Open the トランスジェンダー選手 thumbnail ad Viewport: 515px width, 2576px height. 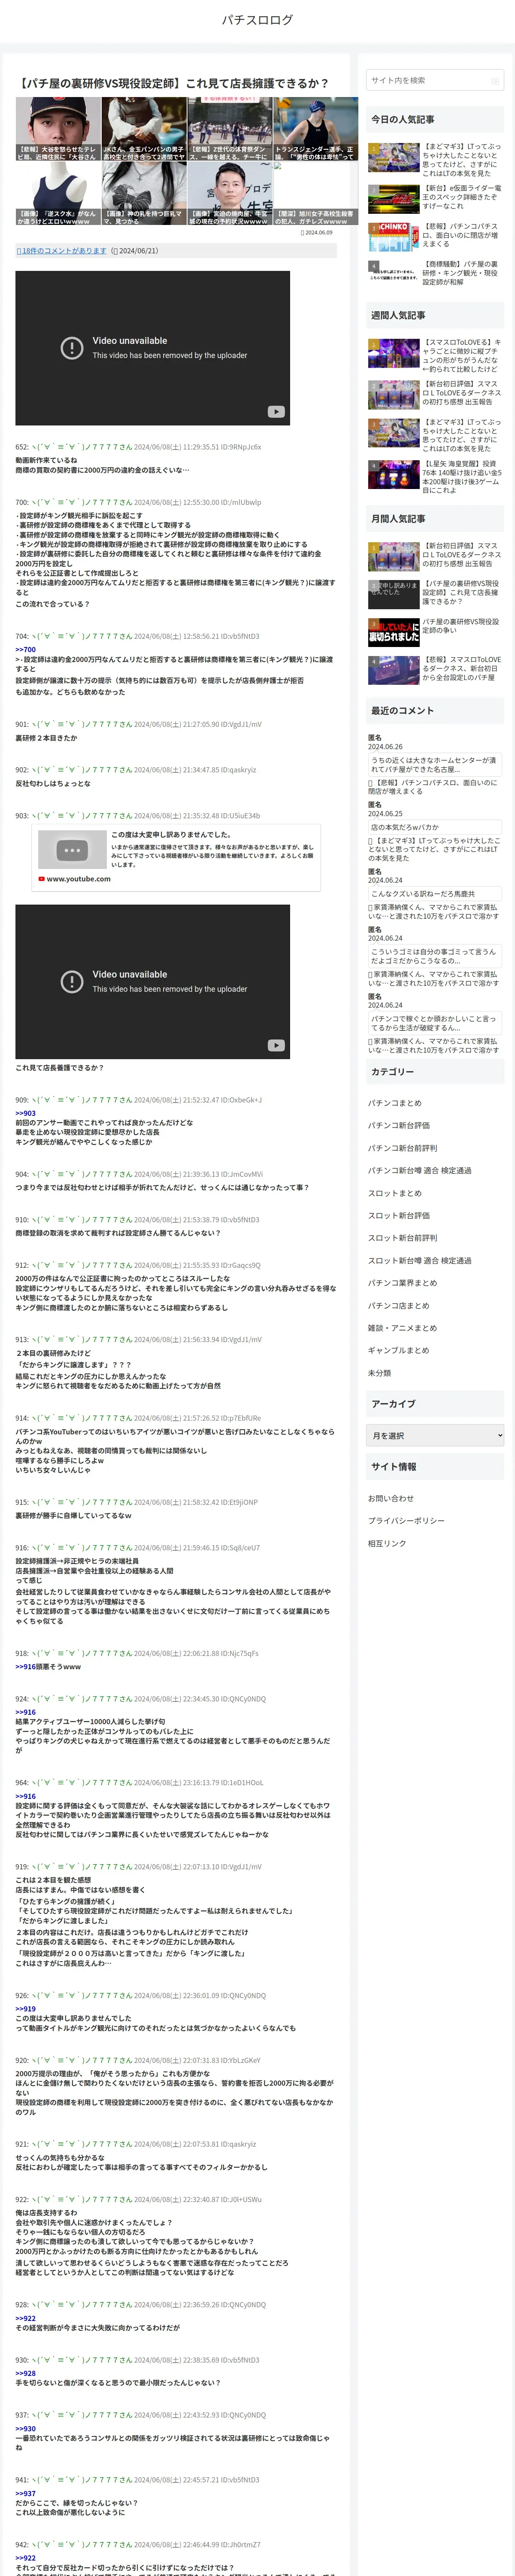tap(316, 129)
